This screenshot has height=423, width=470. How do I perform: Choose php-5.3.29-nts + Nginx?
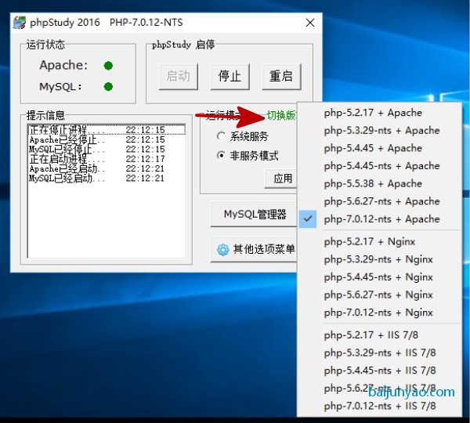379,259
